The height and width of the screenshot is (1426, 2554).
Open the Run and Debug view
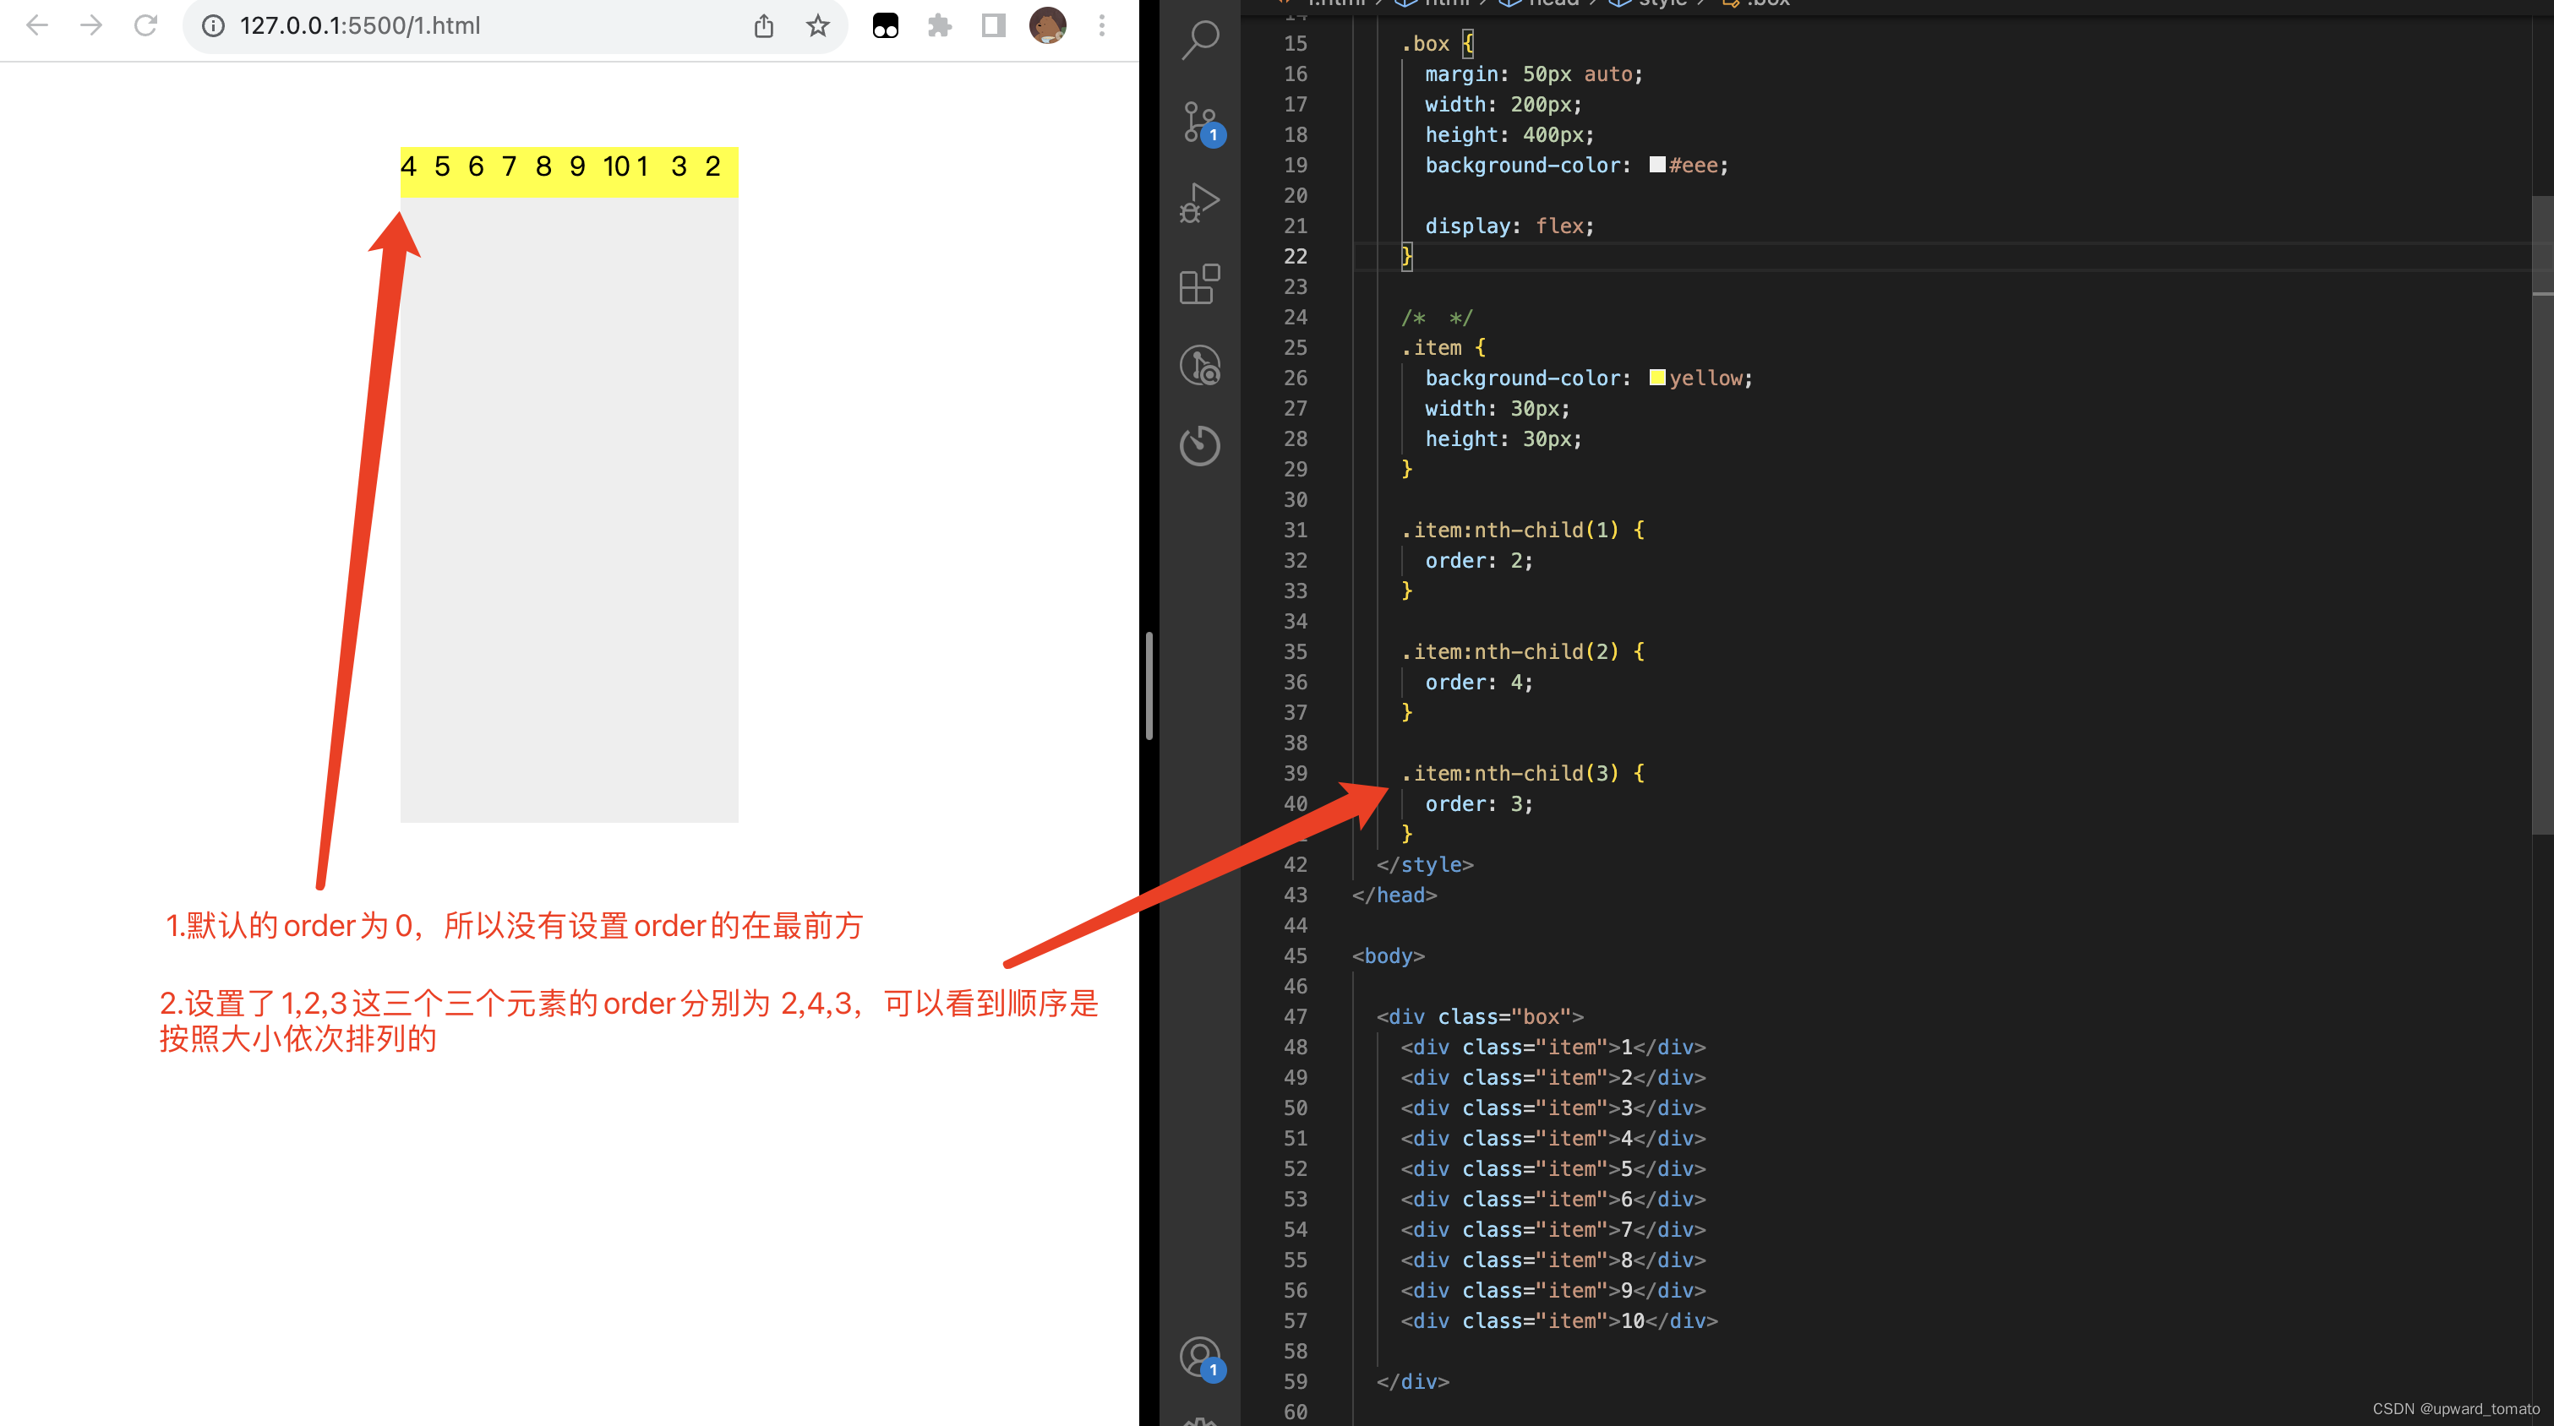[1201, 203]
